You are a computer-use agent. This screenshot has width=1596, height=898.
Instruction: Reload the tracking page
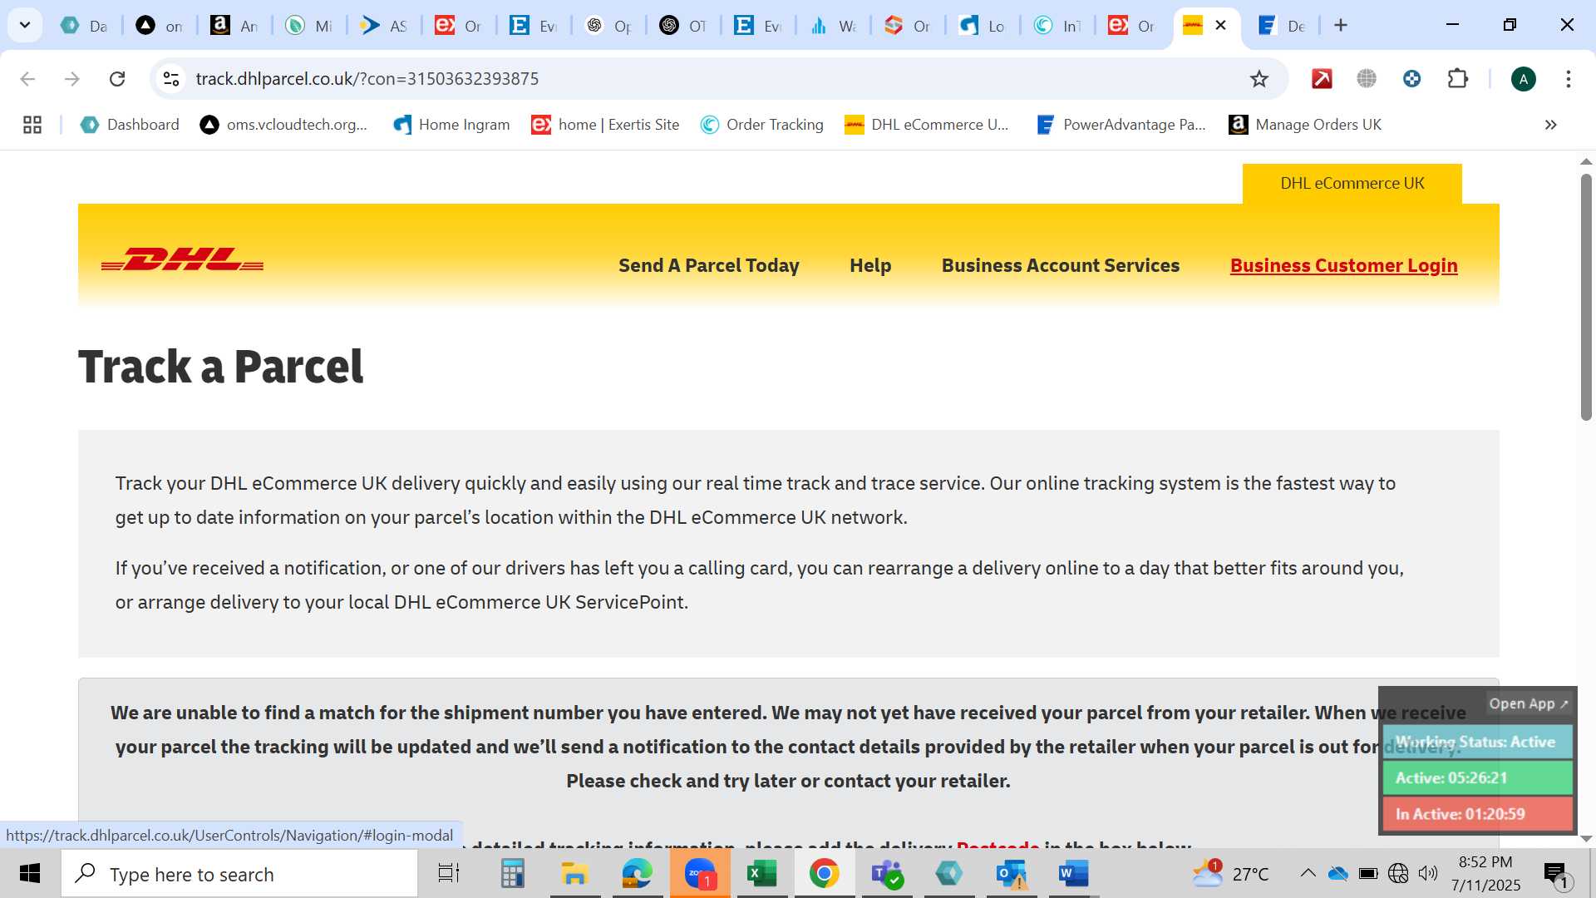point(117,79)
